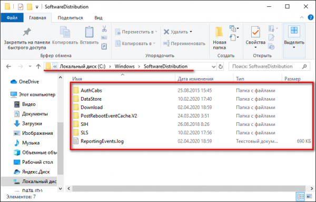
Task: Click the search magnifier icon
Action: [x=304, y=66]
